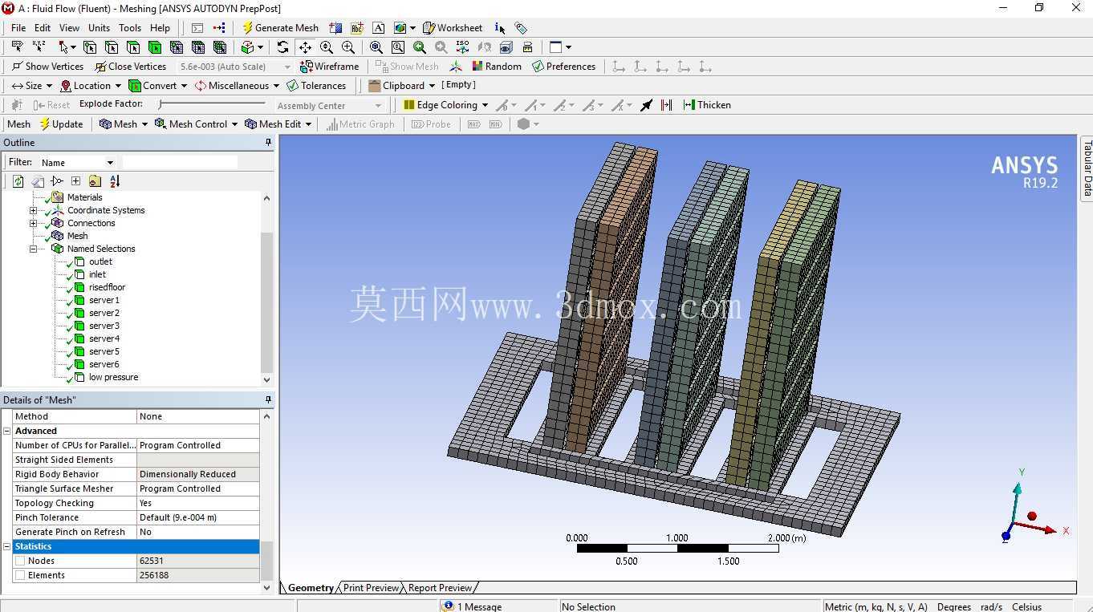Open the View menu
1093x612 pixels.
[x=70, y=28]
